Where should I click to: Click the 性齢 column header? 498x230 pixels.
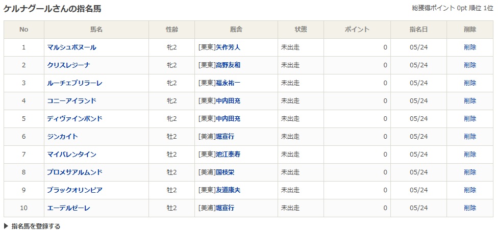(x=171, y=30)
